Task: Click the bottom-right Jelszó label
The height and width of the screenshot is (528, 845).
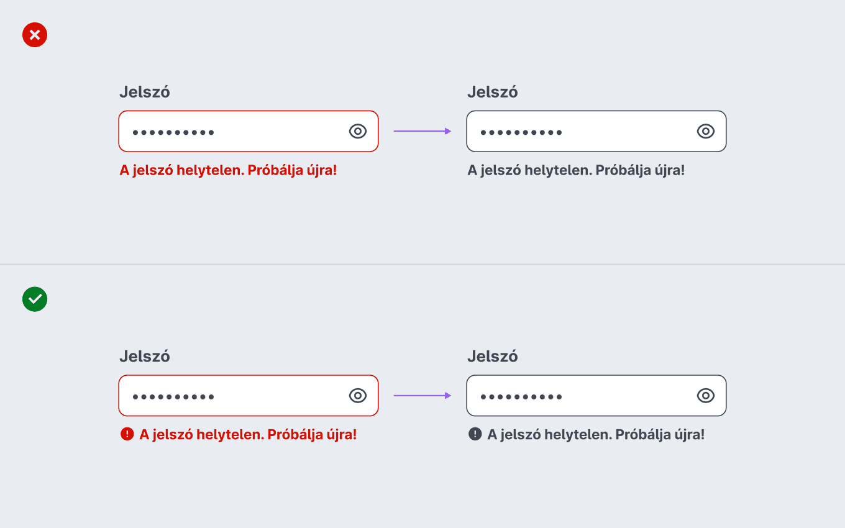Action: (492, 357)
